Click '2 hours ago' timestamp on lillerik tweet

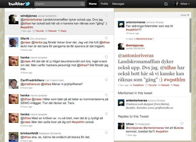[x=26, y=50]
